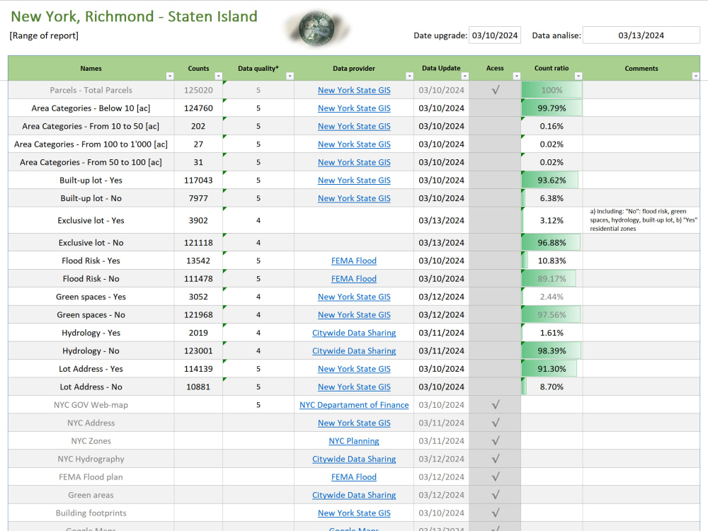Open the Data quality column filter dropdown
The image size is (708, 531).
pyautogui.click(x=290, y=76)
